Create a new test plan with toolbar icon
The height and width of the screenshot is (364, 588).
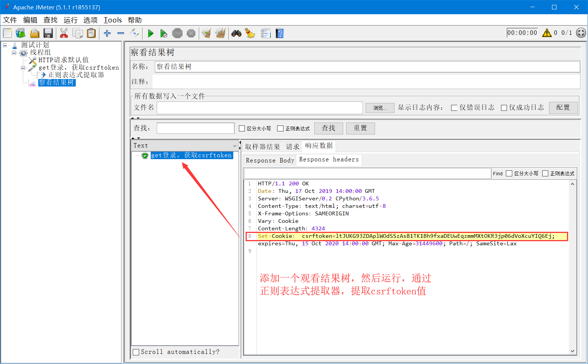7,33
